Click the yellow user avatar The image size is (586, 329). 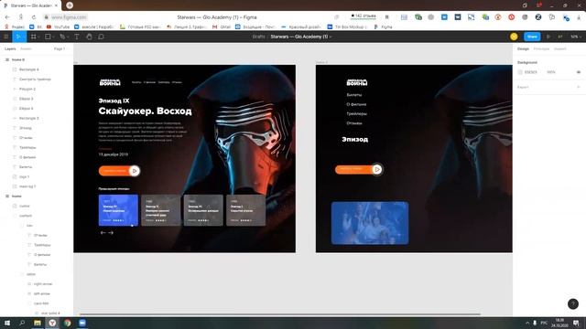(x=514, y=37)
